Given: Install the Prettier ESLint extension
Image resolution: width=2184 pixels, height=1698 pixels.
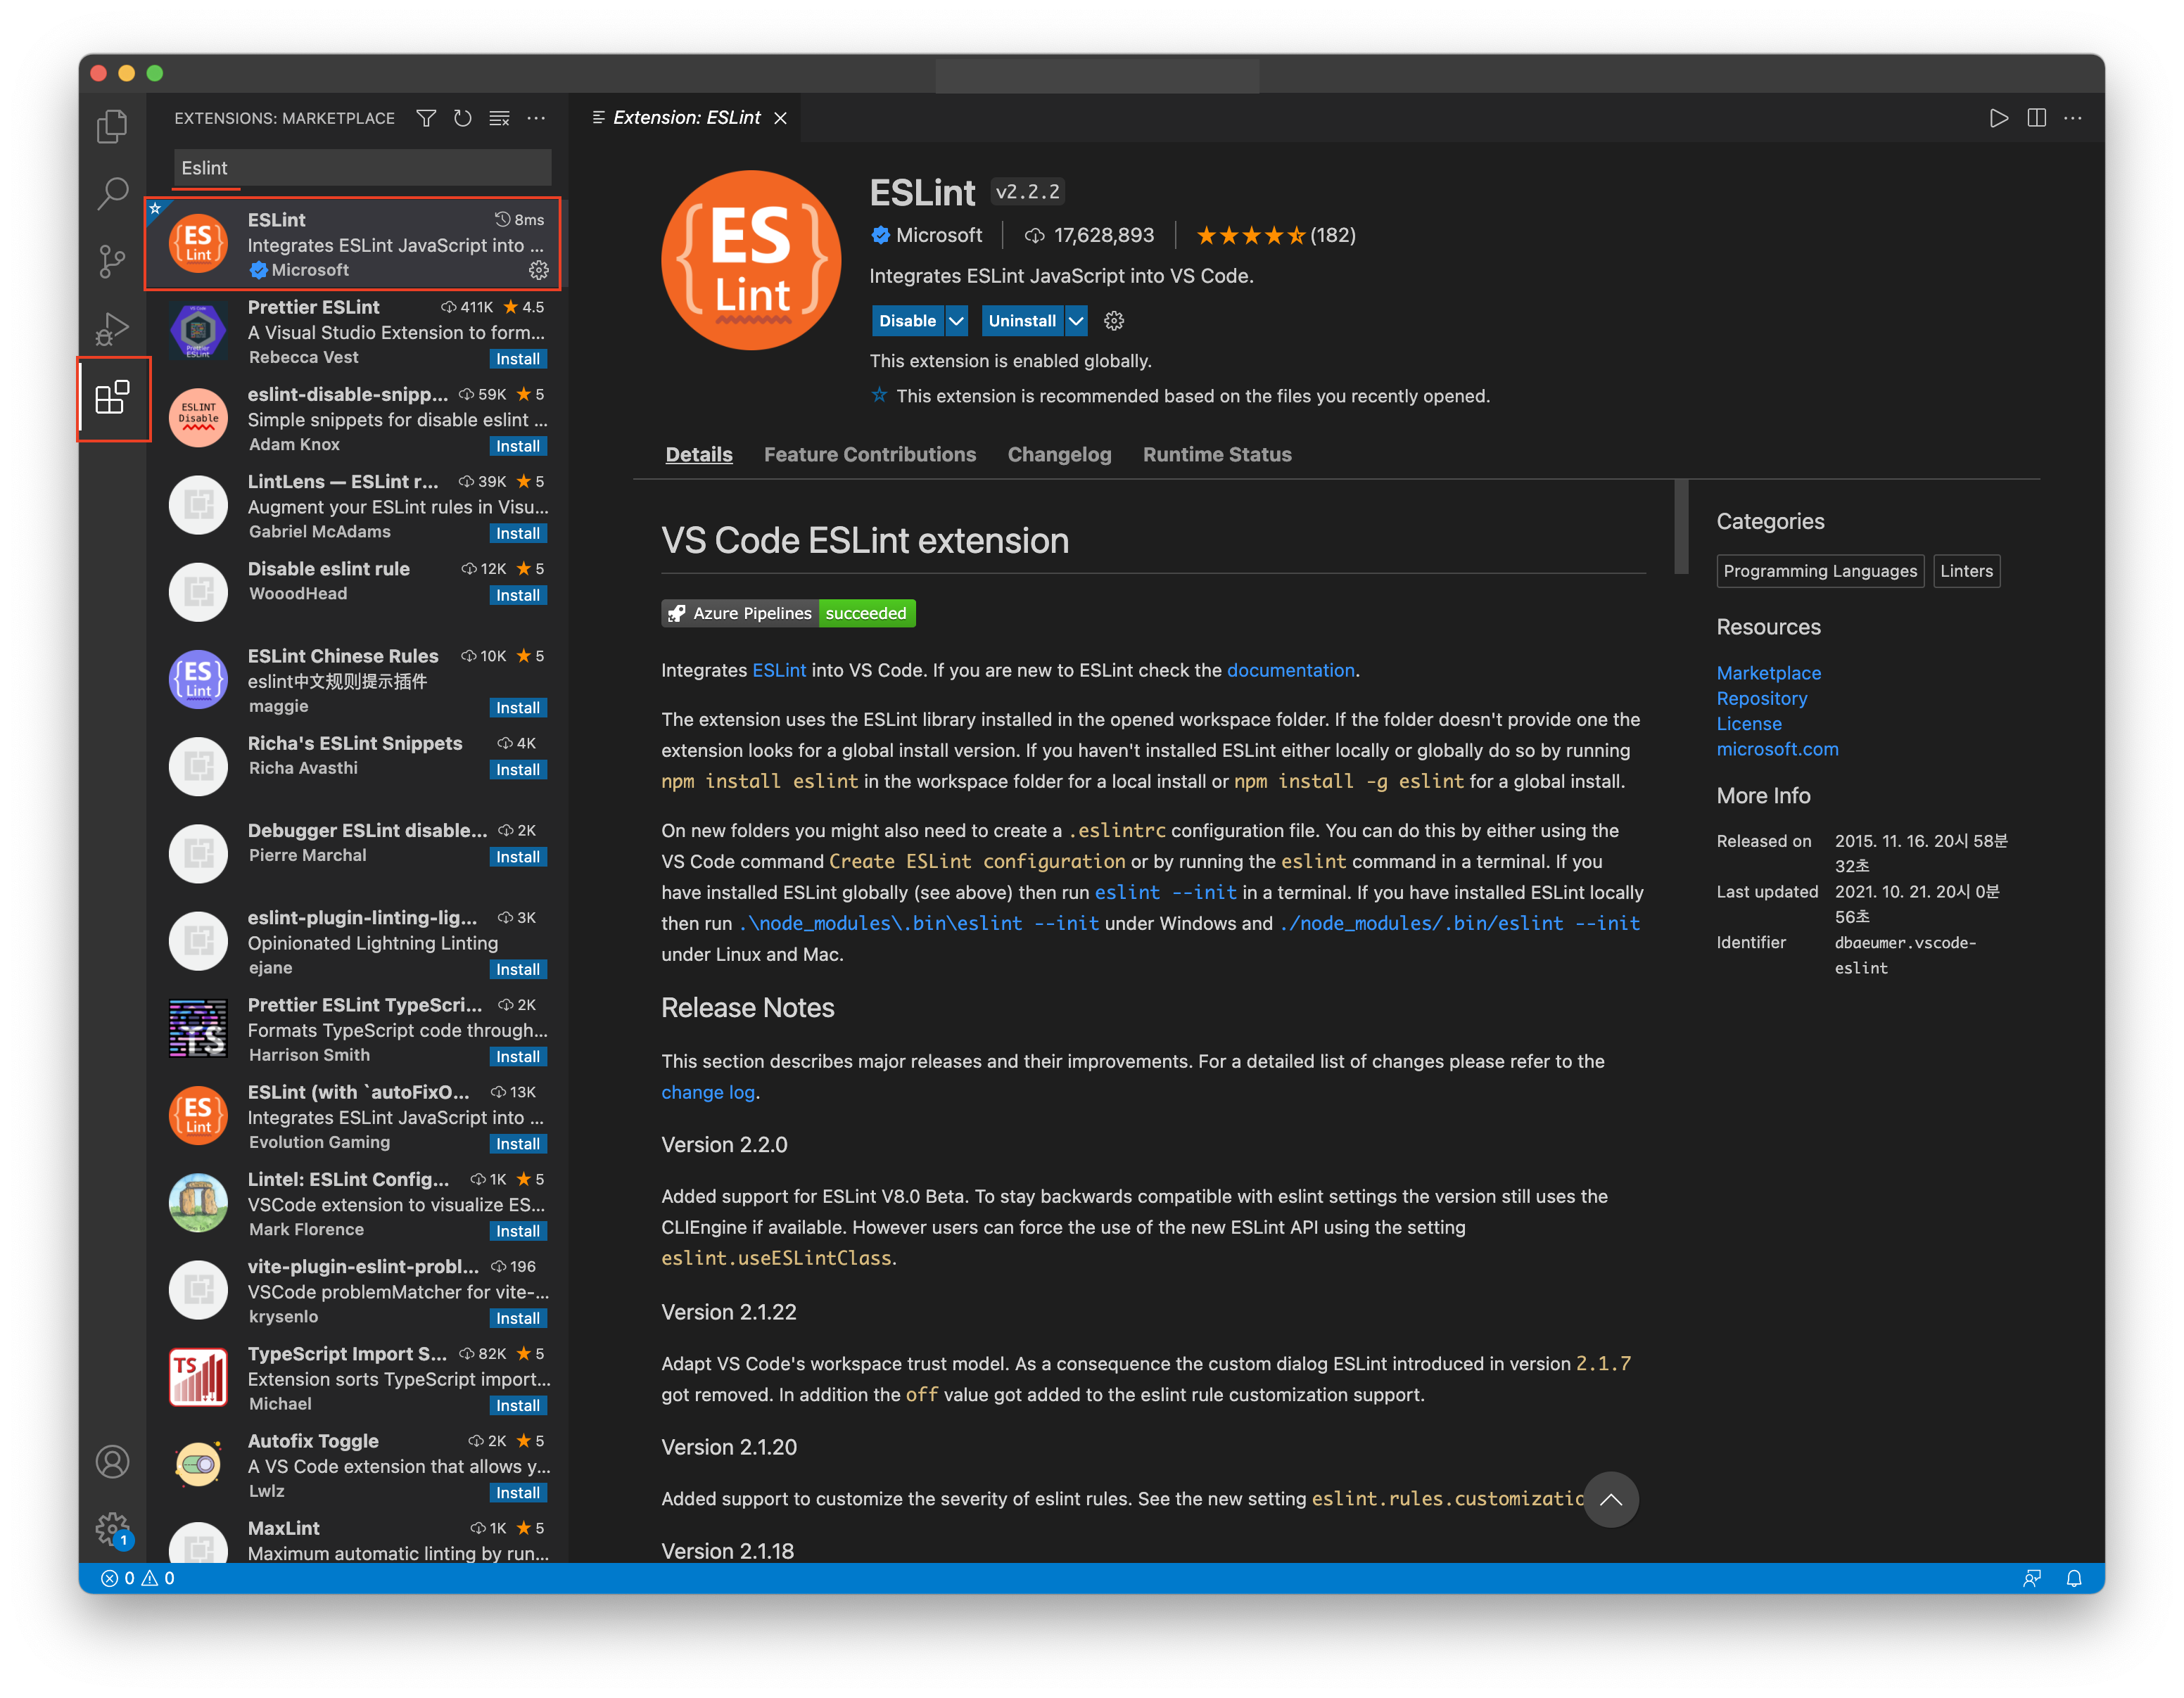Looking at the screenshot, I should 517,359.
